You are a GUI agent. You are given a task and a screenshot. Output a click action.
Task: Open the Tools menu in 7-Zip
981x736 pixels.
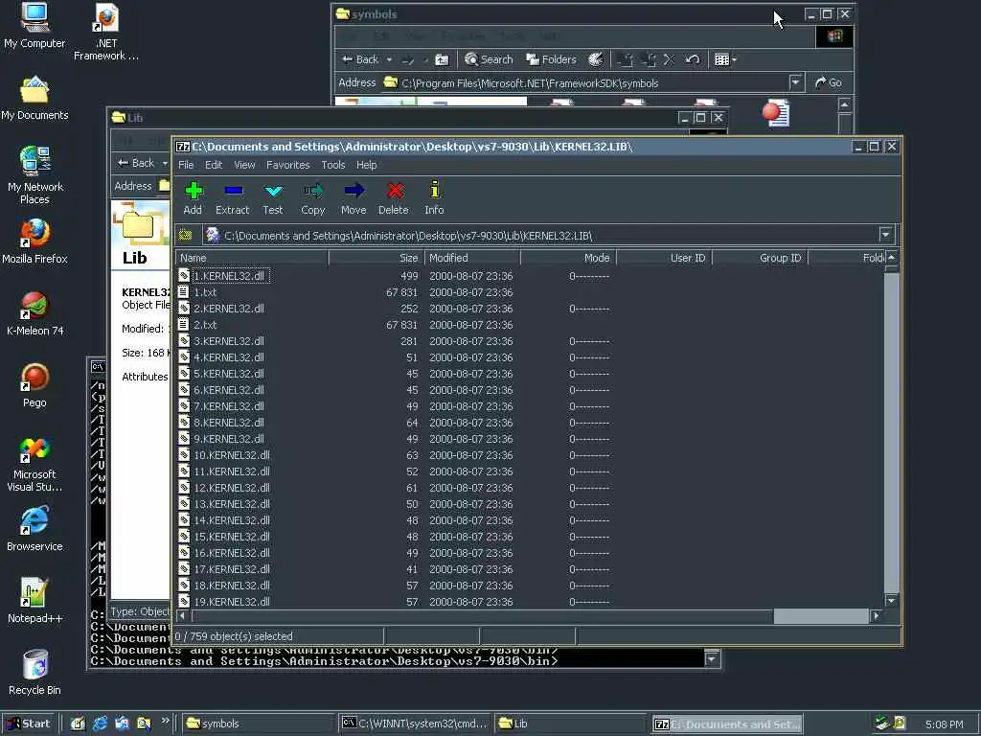coord(332,165)
